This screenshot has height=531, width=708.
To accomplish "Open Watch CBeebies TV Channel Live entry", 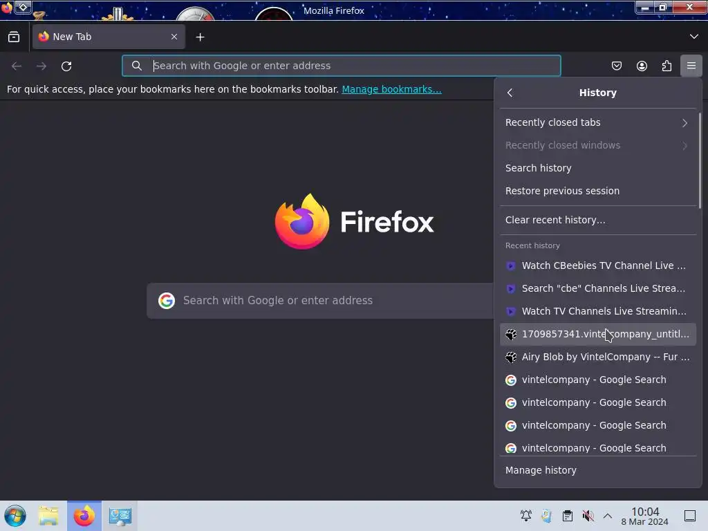I will point(598,265).
